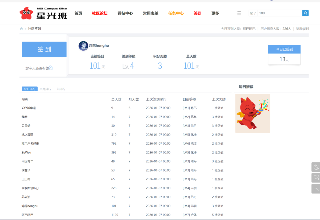Open 鸿鹄honghu's avatar icon
Image resolution: width=320 pixels, height=220 pixels.
83,46
